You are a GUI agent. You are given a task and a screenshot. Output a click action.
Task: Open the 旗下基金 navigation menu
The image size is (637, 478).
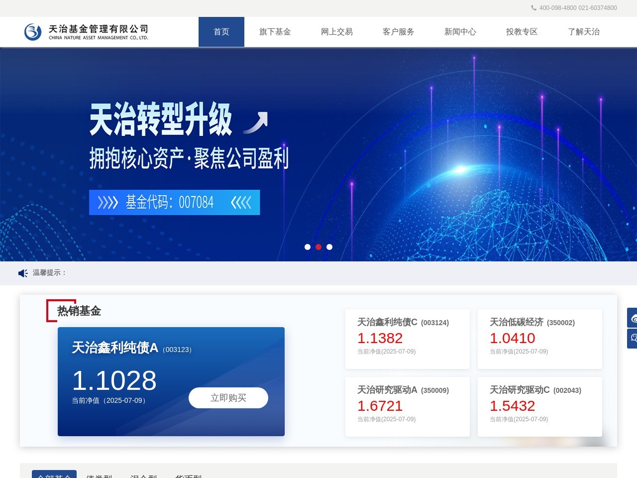click(275, 31)
